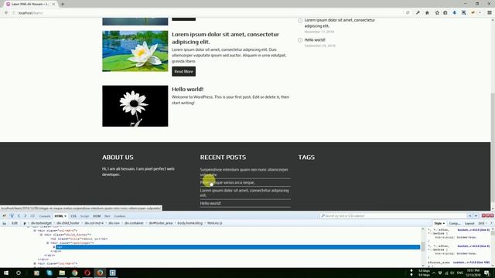Close the Learn With Ali Hossain tab
This screenshot has width=495, height=278.
pos(53,4)
